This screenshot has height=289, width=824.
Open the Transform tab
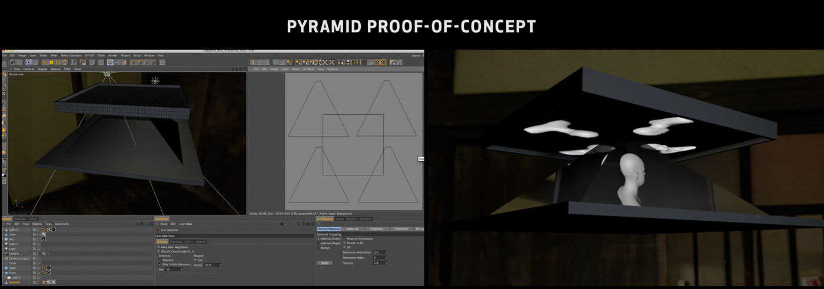point(401,229)
